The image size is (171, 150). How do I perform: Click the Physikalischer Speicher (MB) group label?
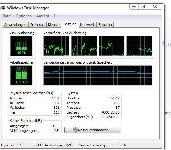pos(32,93)
